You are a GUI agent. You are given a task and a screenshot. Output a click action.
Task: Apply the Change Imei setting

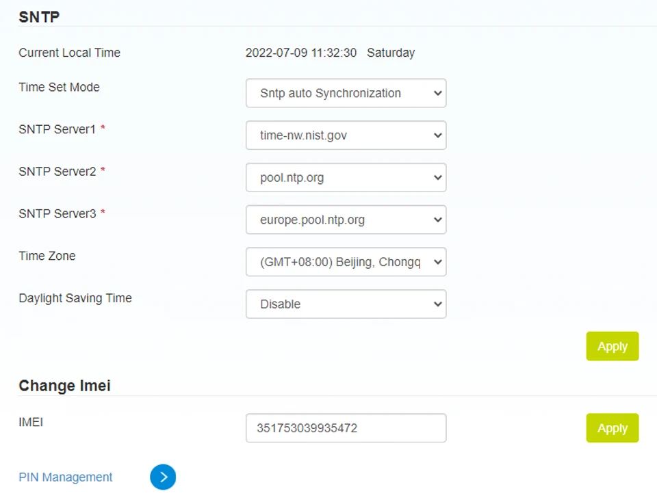tap(612, 428)
